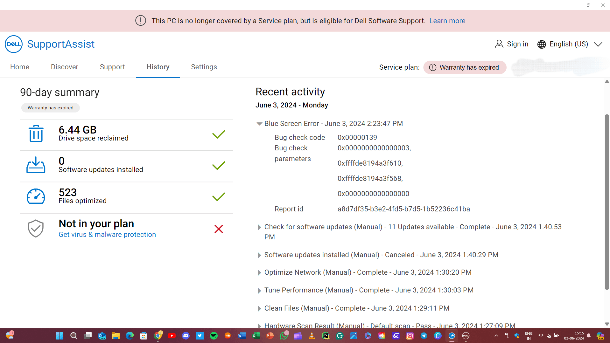610x343 pixels.
Task: Click the globe language icon
Action: [x=542, y=44]
